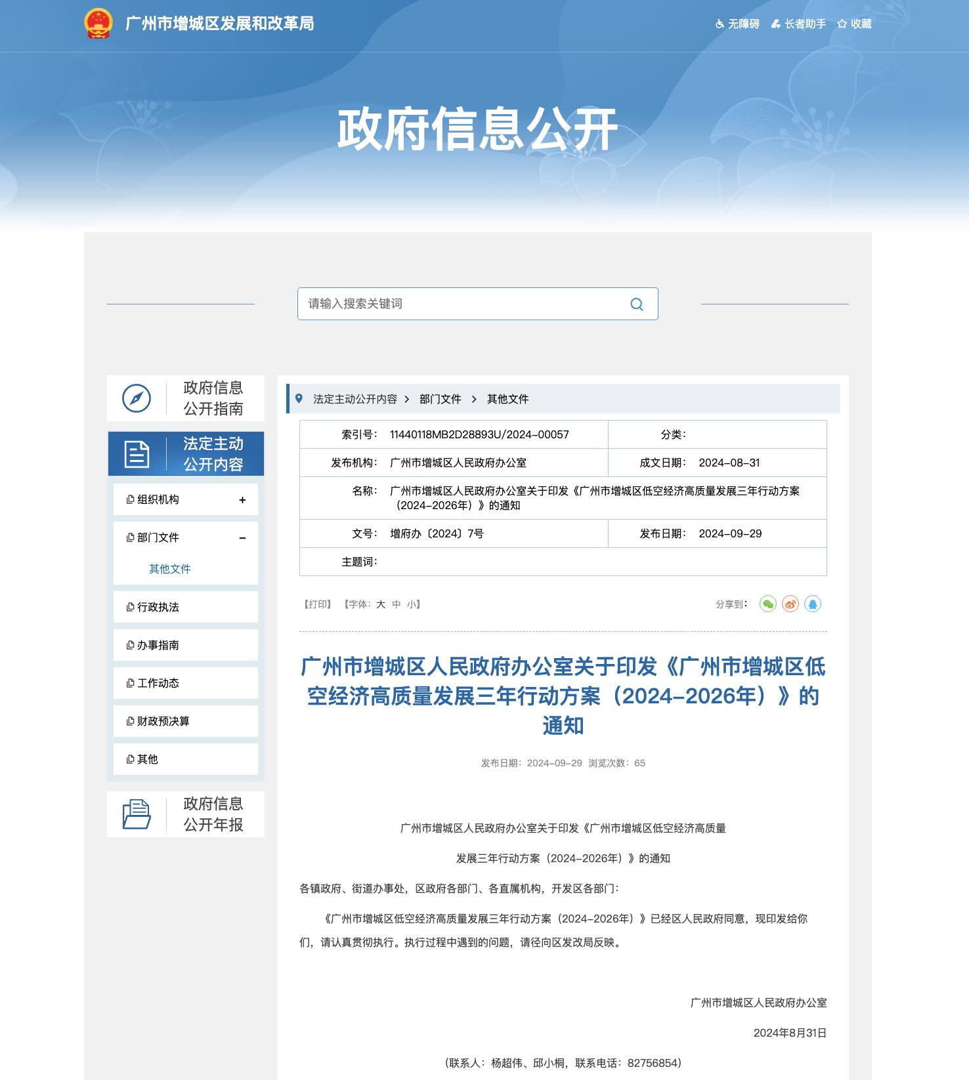Open the 行政执法 sidebar item

coord(158,608)
